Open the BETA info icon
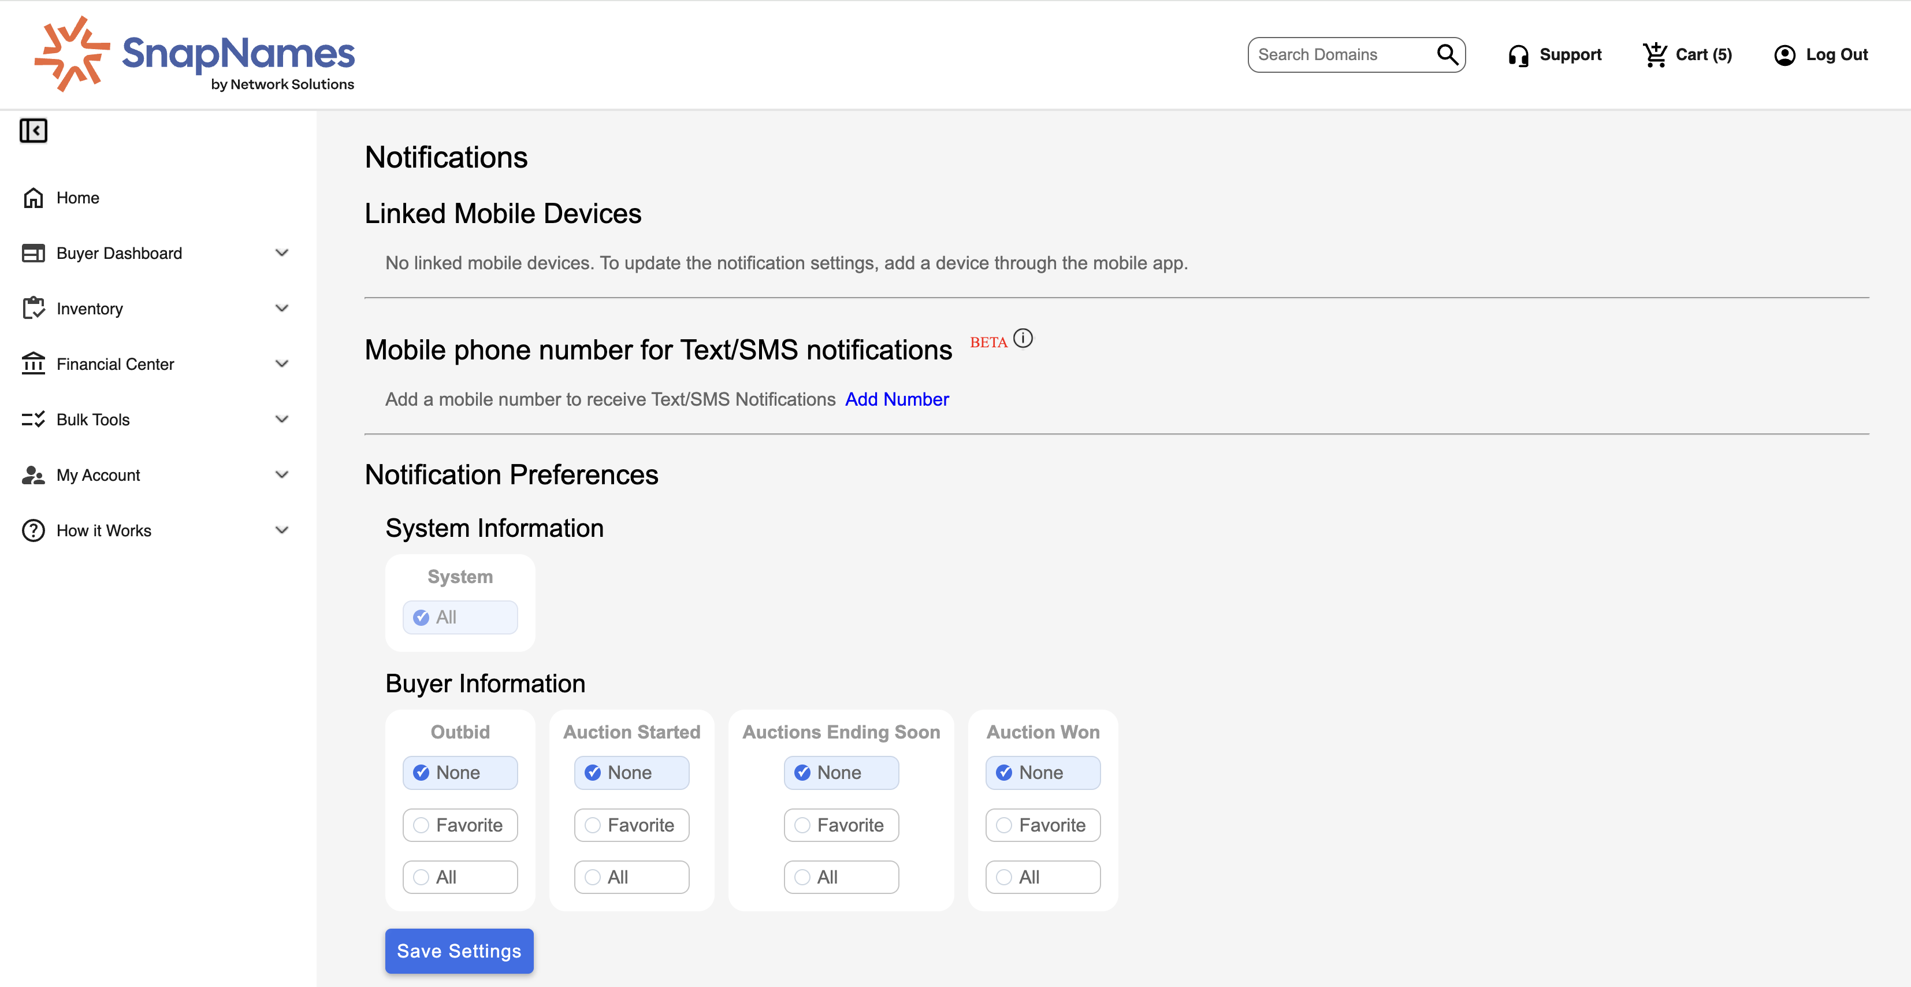1911x987 pixels. point(1023,339)
